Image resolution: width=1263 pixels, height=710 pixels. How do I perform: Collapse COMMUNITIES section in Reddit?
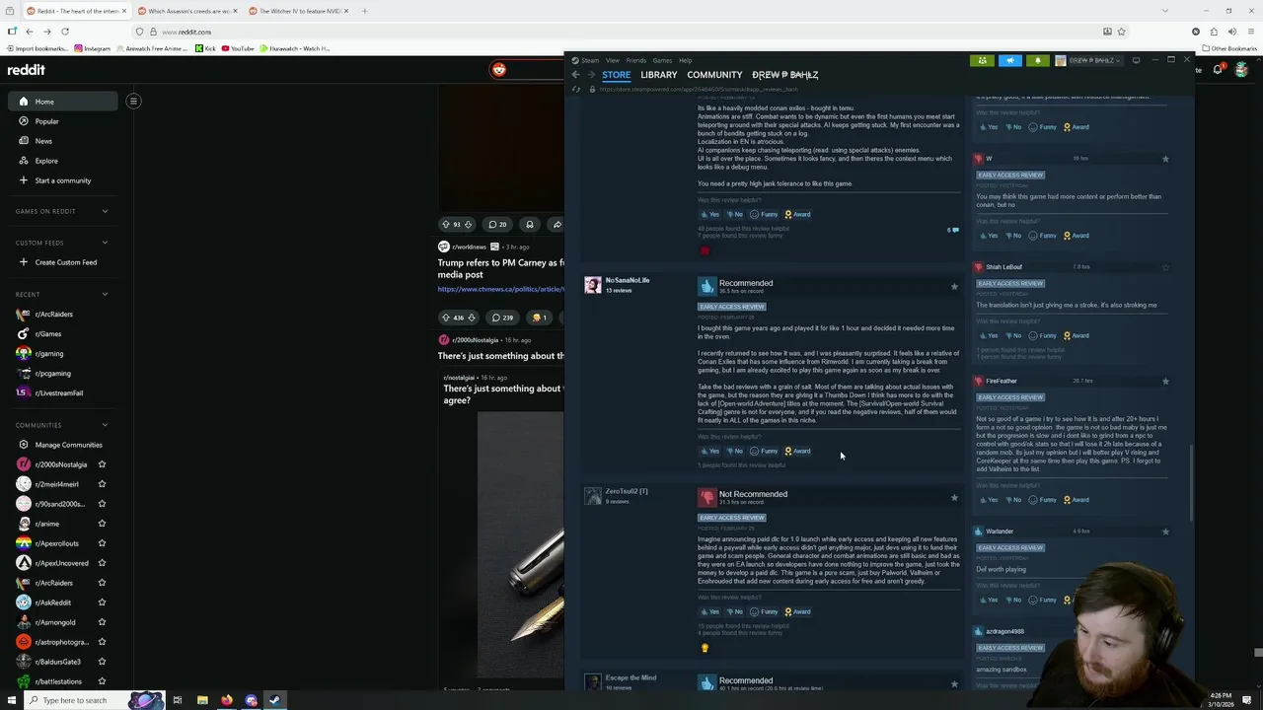pos(105,425)
